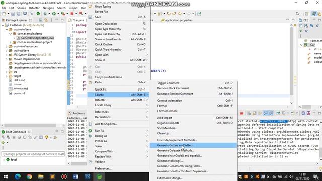Click Link with Editor icon in Package Explorer
322x181 pixels.
pyautogui.click(x=46, y=20)
